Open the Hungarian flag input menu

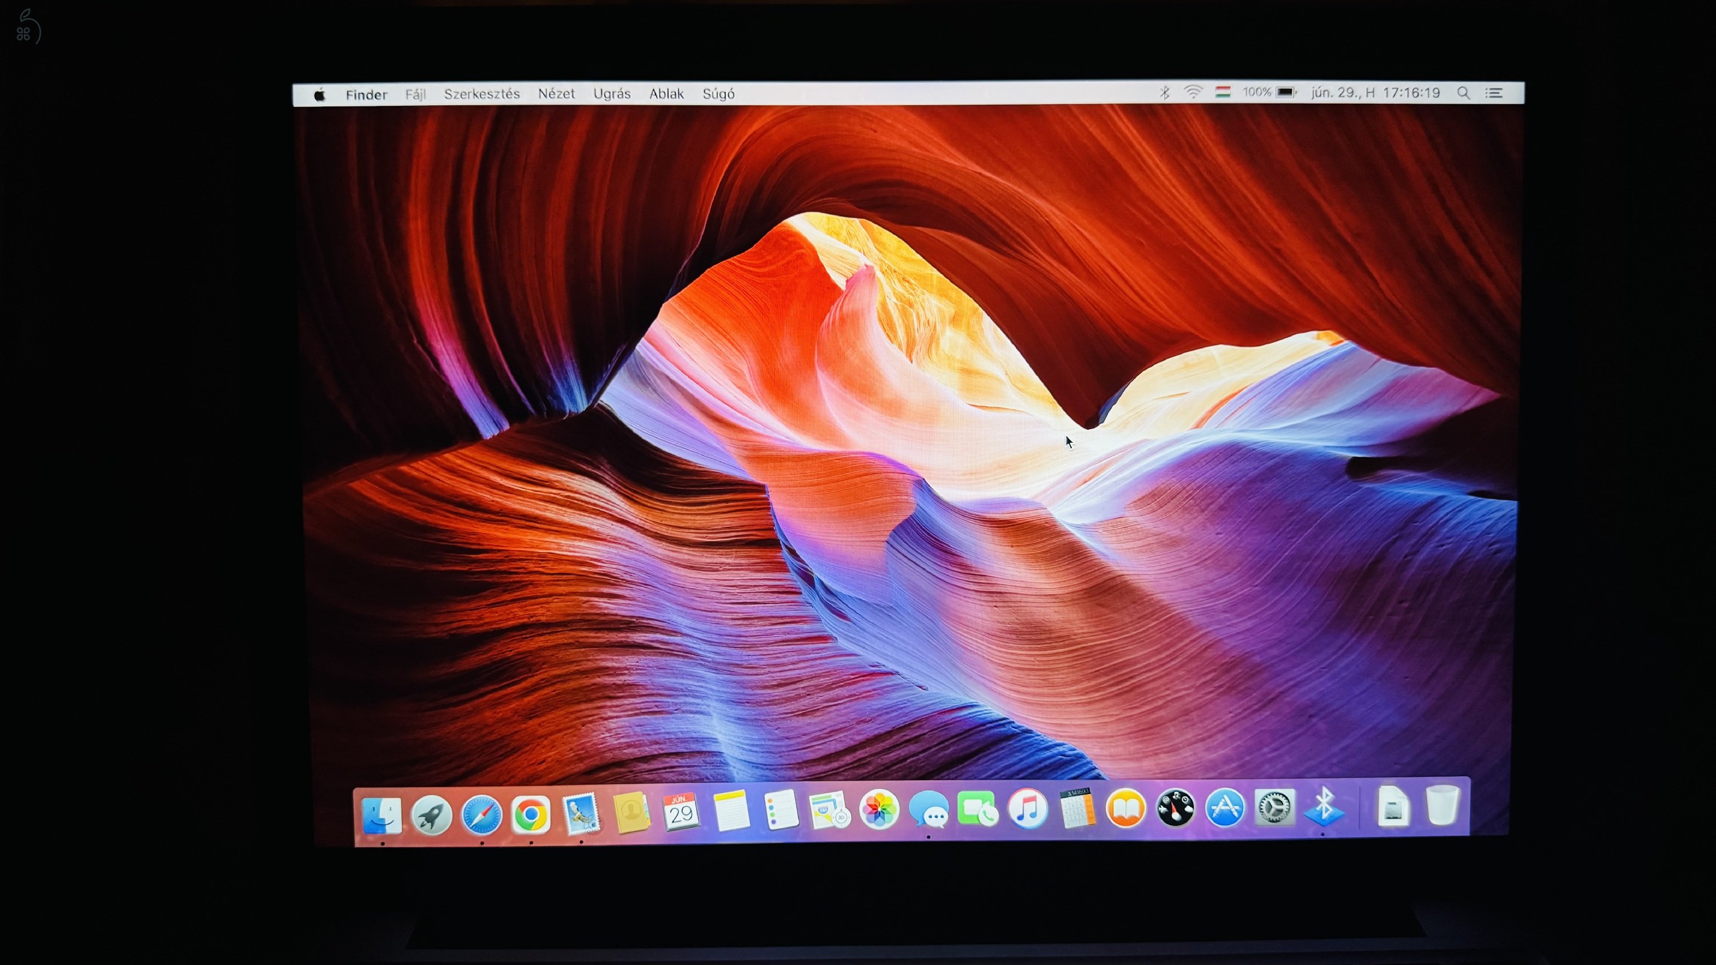(1222, 92)
